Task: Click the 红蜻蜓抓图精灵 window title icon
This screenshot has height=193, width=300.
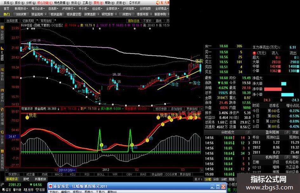Action: pos(50,186)
